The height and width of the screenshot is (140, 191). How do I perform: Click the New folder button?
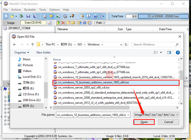(x=43, y=52)
